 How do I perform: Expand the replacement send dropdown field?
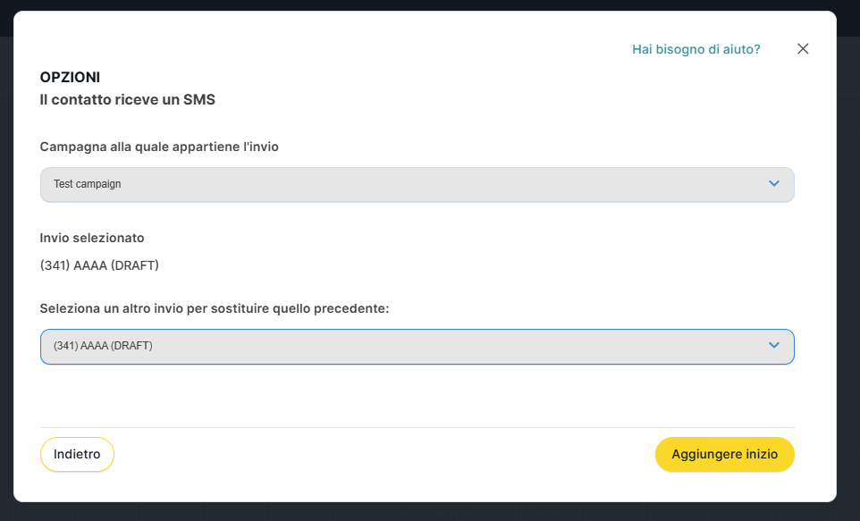(417, 346)
